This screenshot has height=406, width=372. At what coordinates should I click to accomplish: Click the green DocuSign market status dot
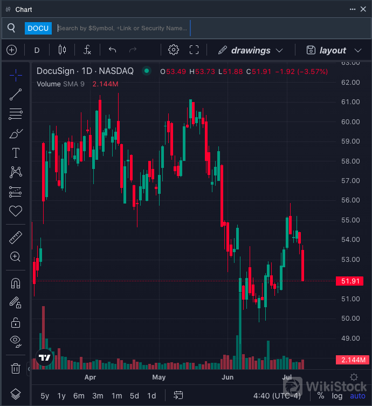146,71
